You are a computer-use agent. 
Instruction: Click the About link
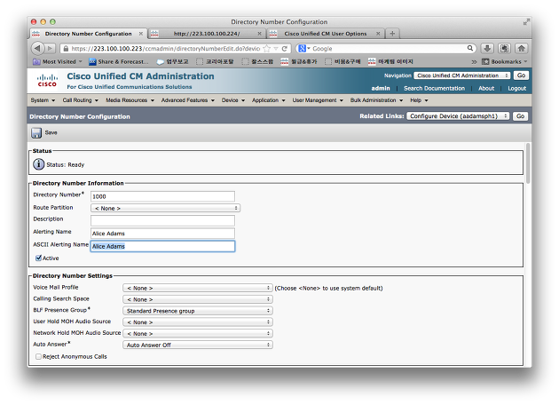click(486, 89)
